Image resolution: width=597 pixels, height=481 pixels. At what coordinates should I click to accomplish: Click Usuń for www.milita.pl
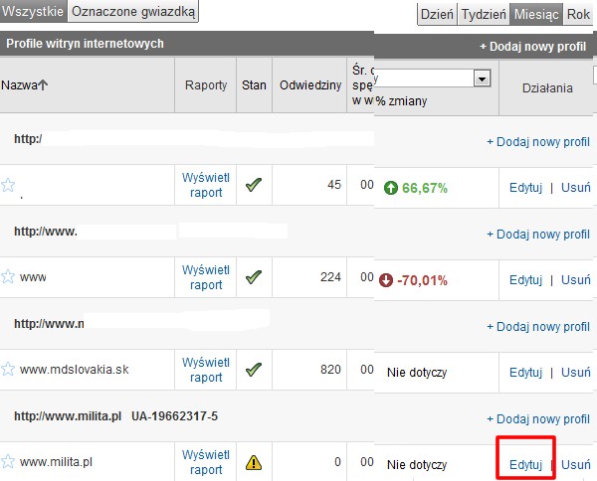[x=576, y=465]
